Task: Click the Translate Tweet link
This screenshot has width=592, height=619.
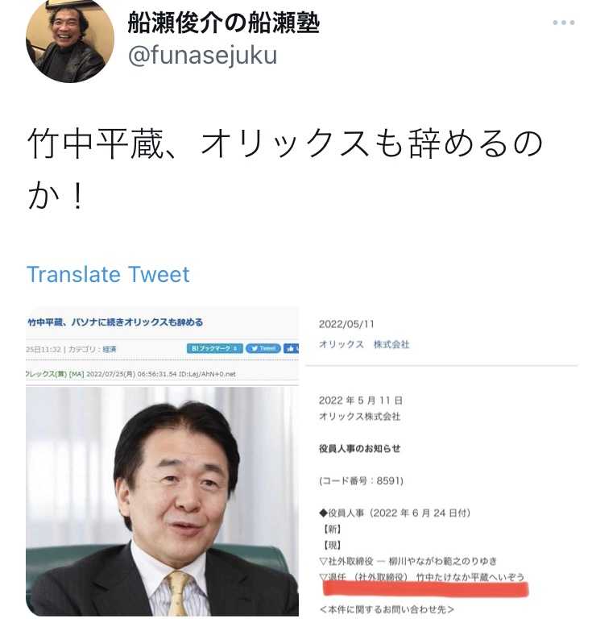Action: point(108,274)
